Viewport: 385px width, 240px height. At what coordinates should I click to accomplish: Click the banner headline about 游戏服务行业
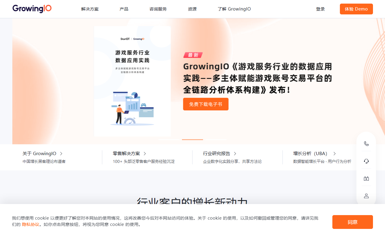click(x=258, y=78)
